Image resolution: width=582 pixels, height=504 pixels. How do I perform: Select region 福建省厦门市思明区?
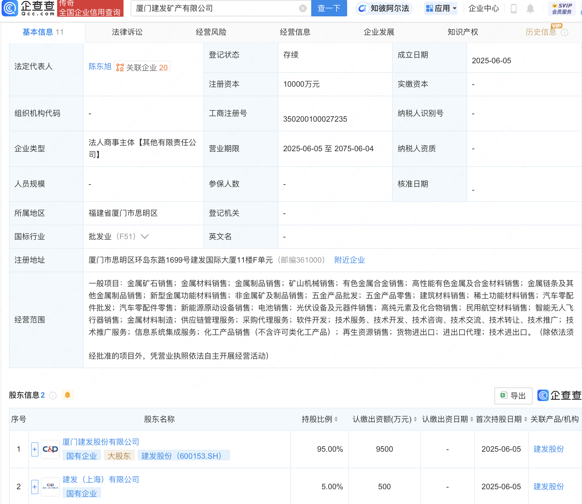[x=123, y=213]
